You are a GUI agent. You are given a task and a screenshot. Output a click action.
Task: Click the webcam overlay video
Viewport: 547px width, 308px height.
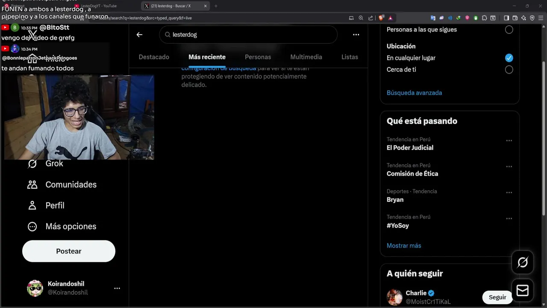point(79,118)
